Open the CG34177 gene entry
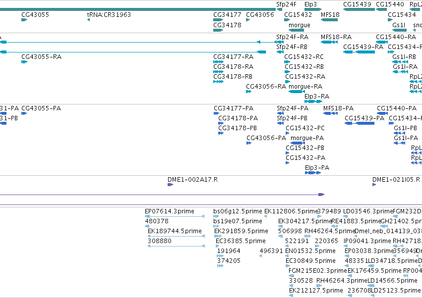Viewport: 422px width, 298px height. point(228,15)
